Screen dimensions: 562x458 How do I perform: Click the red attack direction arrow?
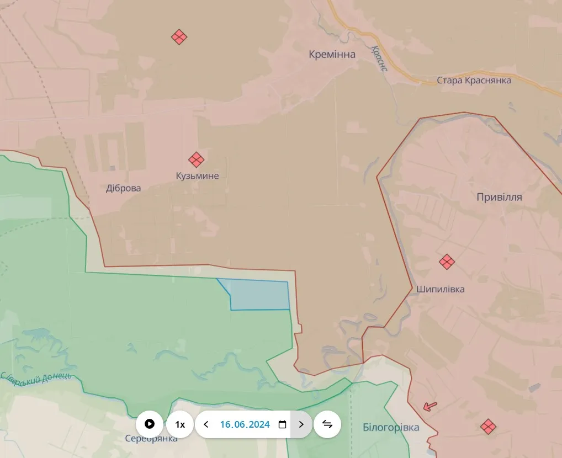click(430, 407)
